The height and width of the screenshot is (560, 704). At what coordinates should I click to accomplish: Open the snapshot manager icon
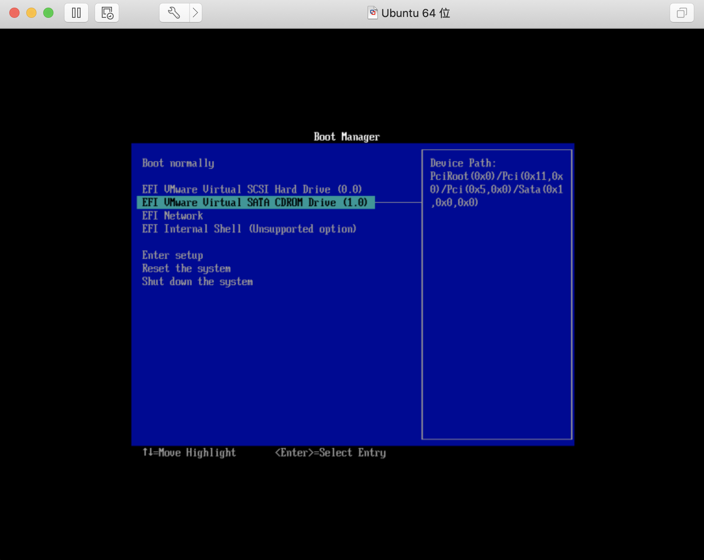click(x=107, y=13)
